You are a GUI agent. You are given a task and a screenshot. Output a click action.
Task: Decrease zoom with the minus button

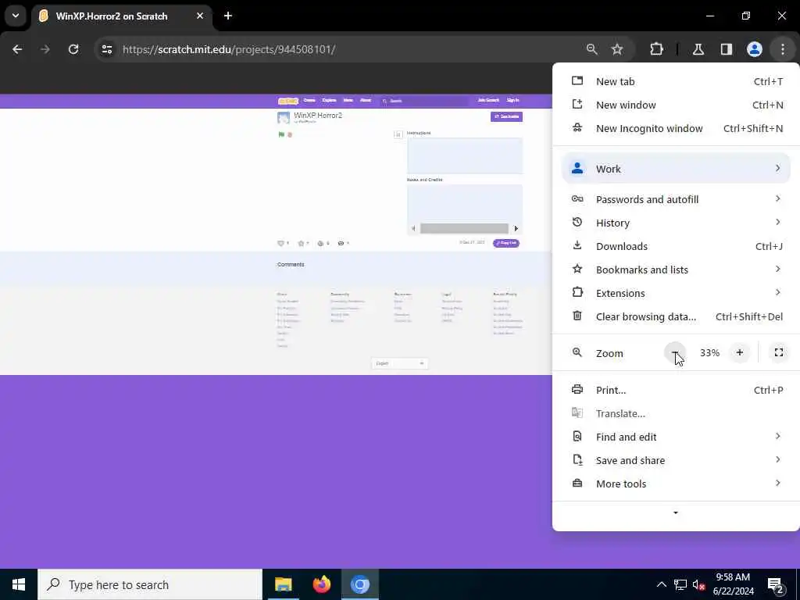coord(675,352)
